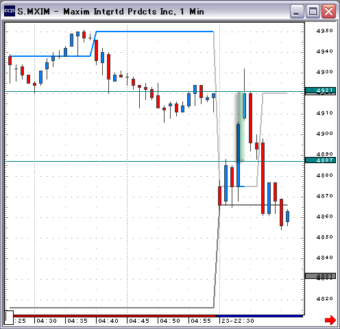Screen dimensions: 340x329
Task: Click the 4870 price scale label
Action: pos(324,196)
